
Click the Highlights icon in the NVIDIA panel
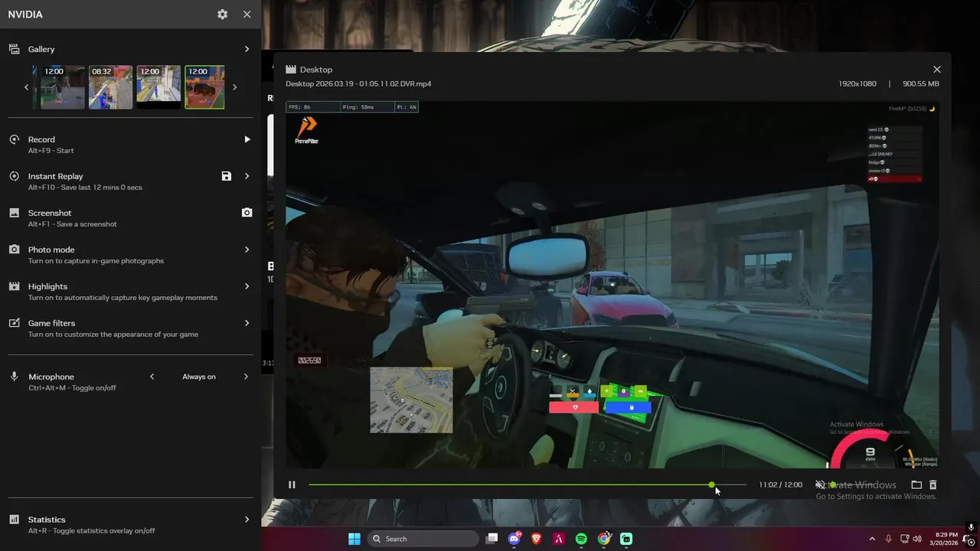pos(14,286)
